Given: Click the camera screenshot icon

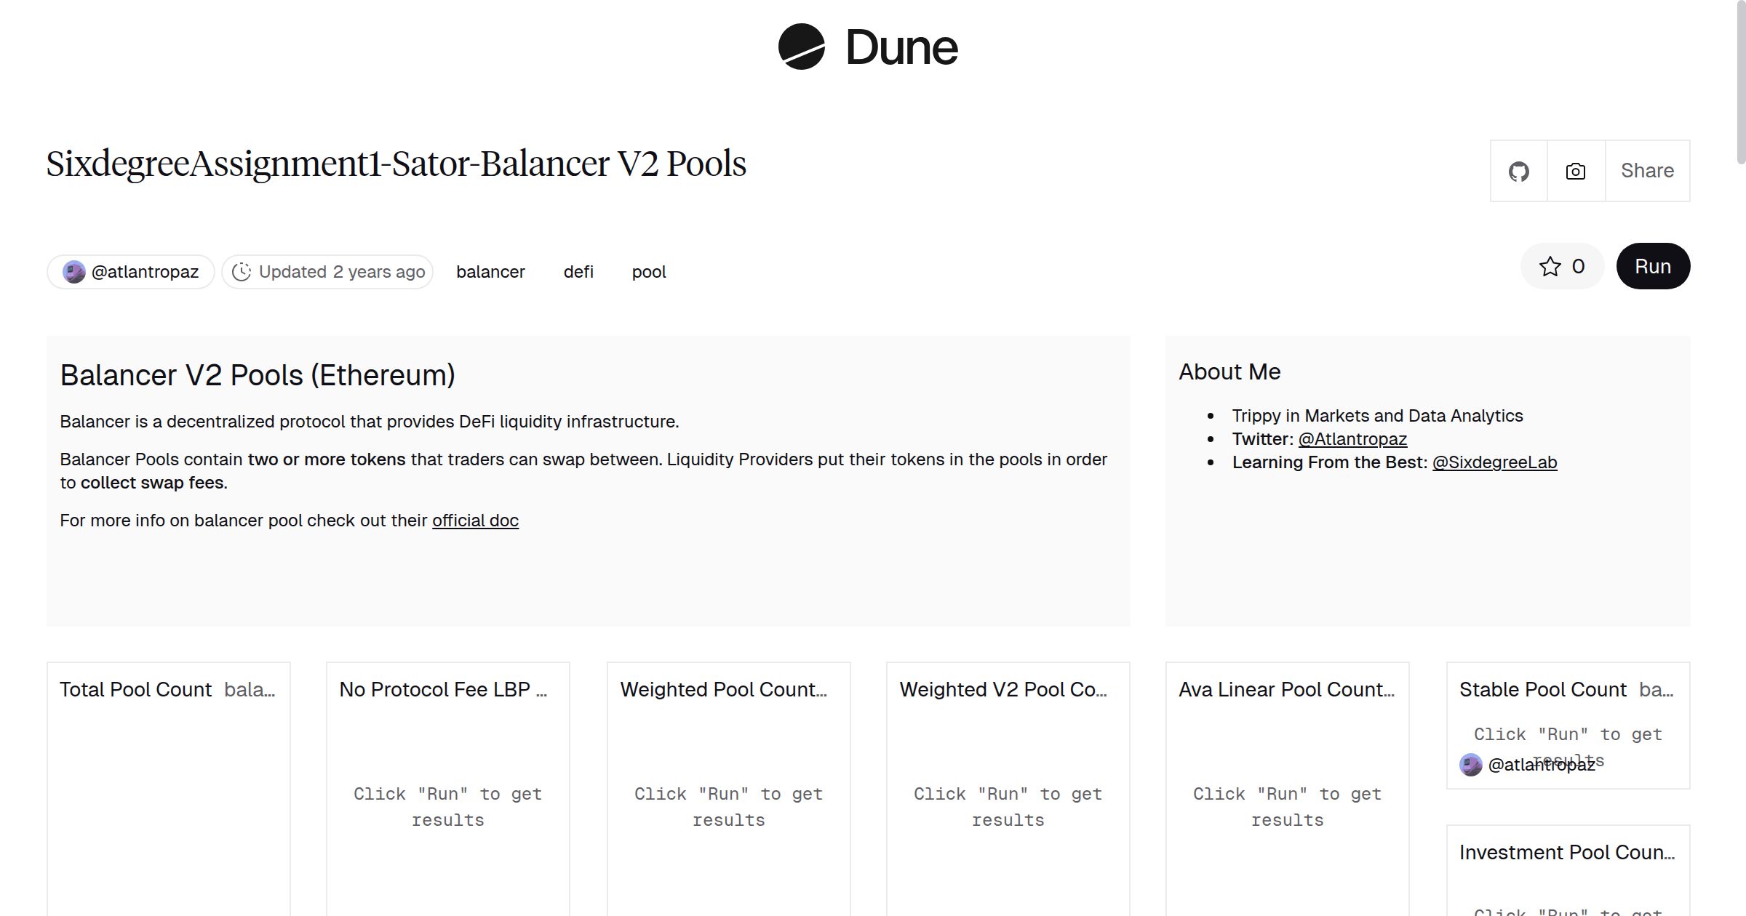Looking at the screenshot, I should tap(1575, 172).
